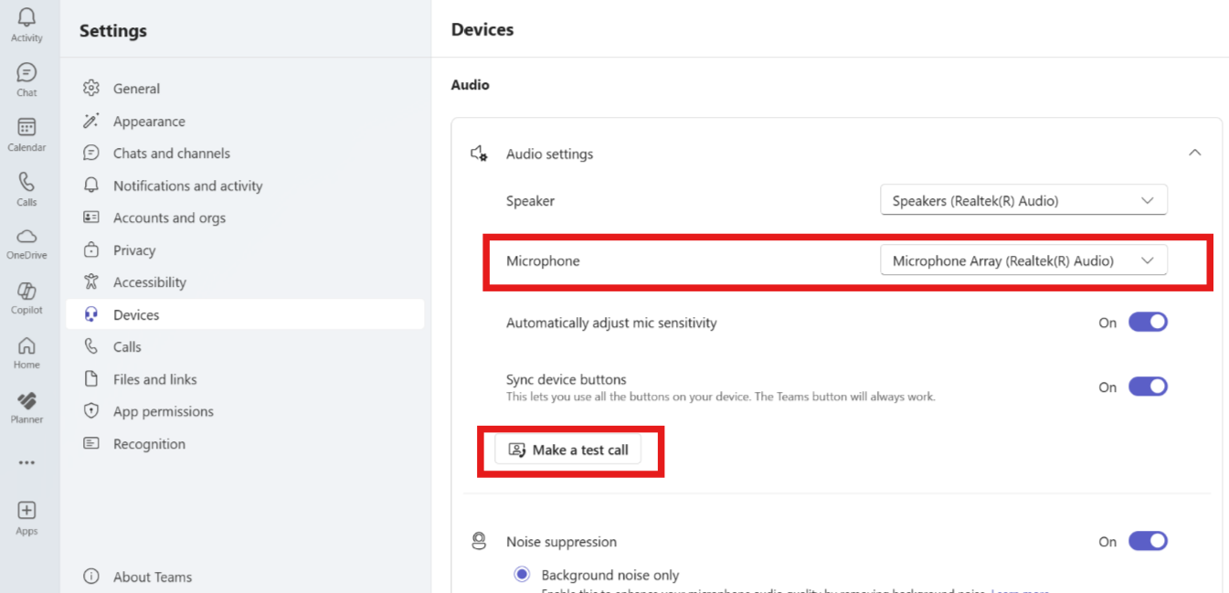1229x593 pixels.
Task: Select Accessibility in settings list
Action: (x=149, y=282)
